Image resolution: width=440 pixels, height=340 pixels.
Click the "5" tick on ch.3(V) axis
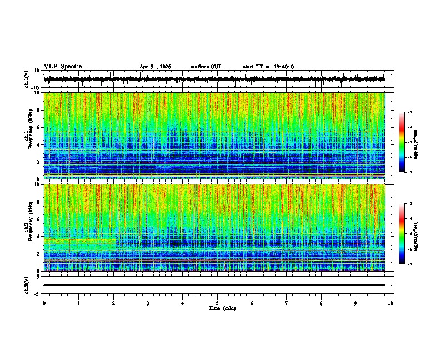(39, 277)
